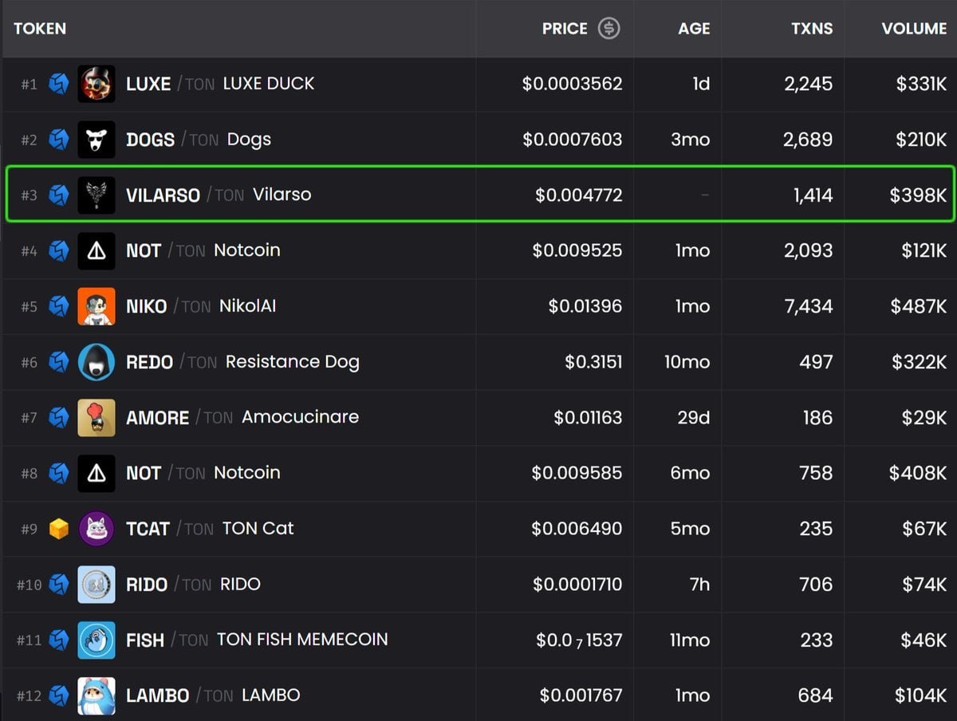957x721 pixels.
Task: Open the REDO /TON pair
Action: pyautogui.click(x=171, y=362)
